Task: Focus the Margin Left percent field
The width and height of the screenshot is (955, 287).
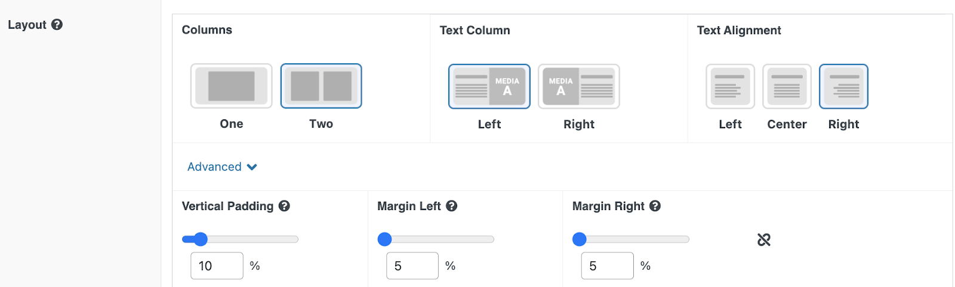Action: [x=412, y=266]
